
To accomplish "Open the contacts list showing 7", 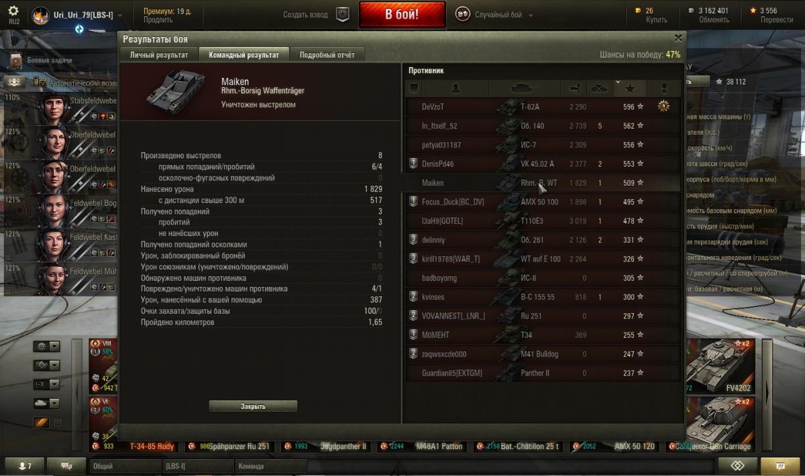I will click(26, 465).
